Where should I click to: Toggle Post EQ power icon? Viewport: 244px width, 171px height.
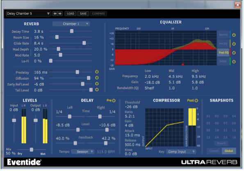234,53
